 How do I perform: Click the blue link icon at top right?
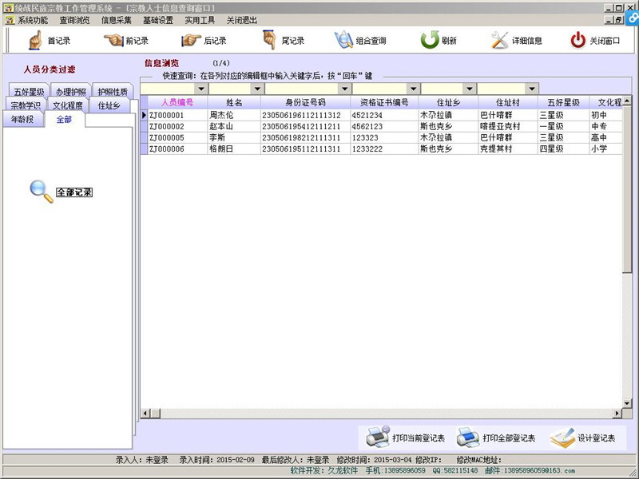(633, 18)
